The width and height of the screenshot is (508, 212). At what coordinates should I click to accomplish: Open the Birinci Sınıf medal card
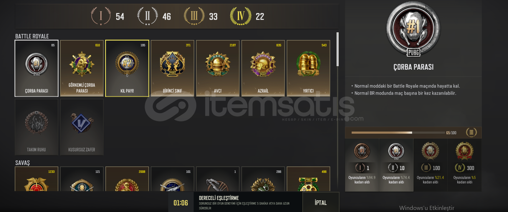[173, 68]
